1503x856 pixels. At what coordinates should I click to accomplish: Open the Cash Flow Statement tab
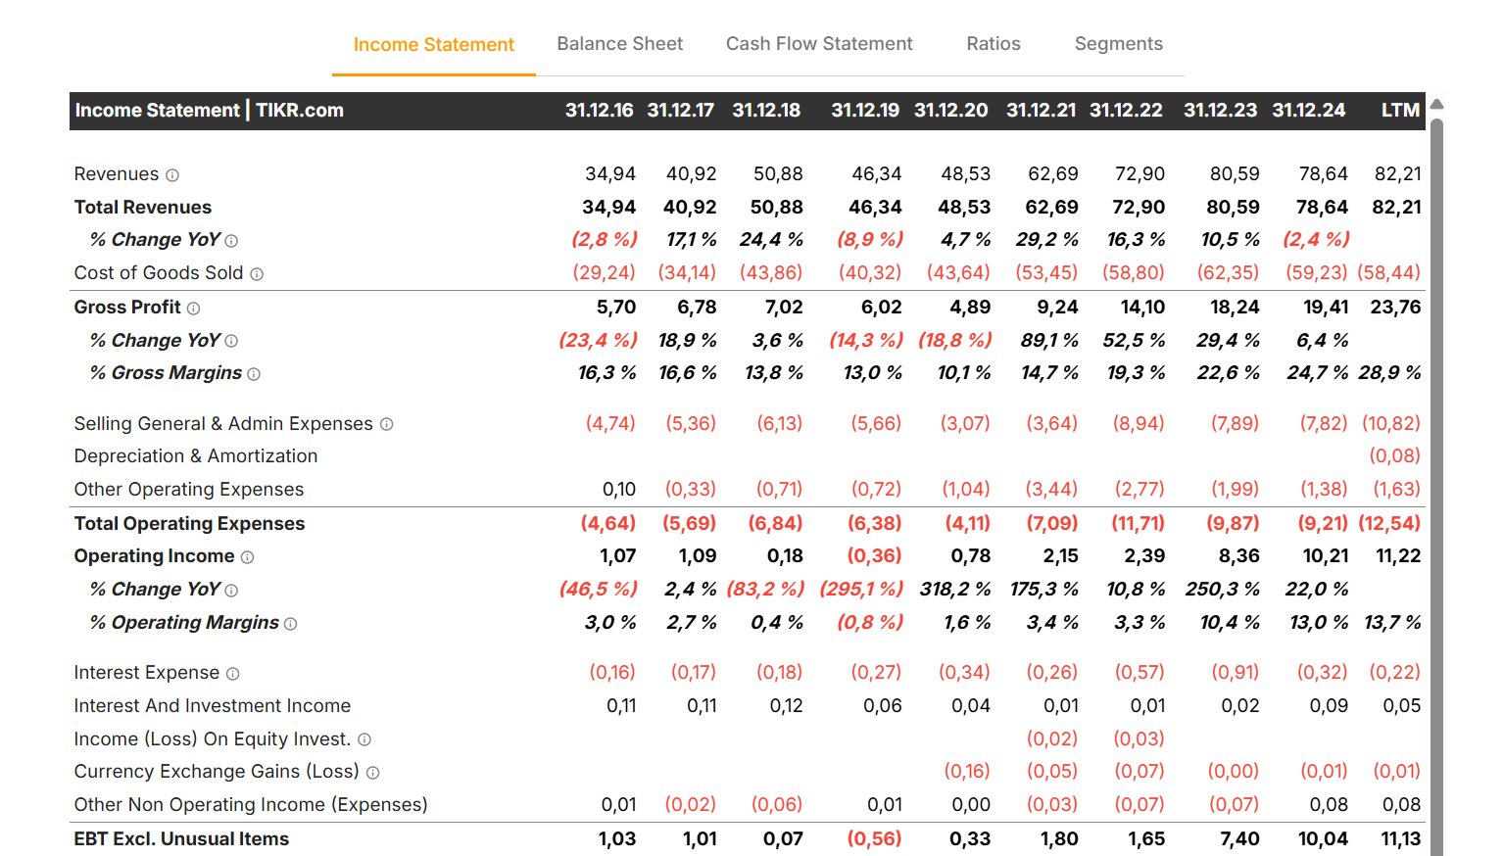(818, 44)
